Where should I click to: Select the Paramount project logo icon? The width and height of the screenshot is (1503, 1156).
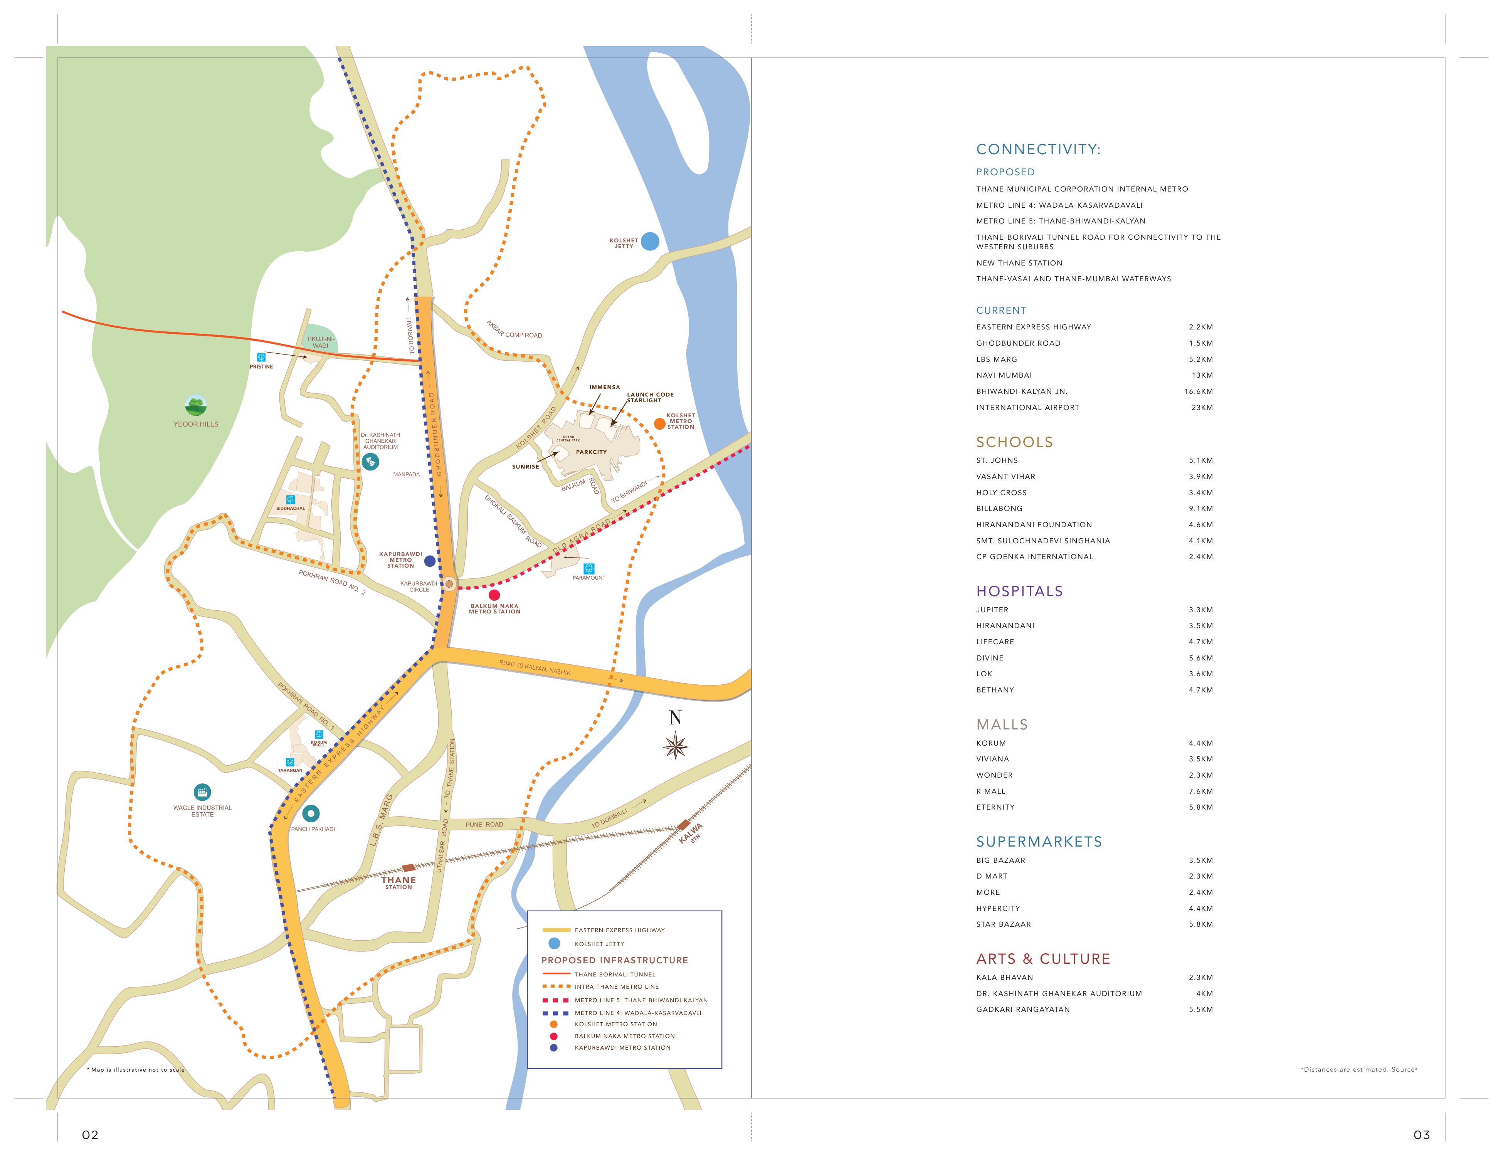point(589,569)
